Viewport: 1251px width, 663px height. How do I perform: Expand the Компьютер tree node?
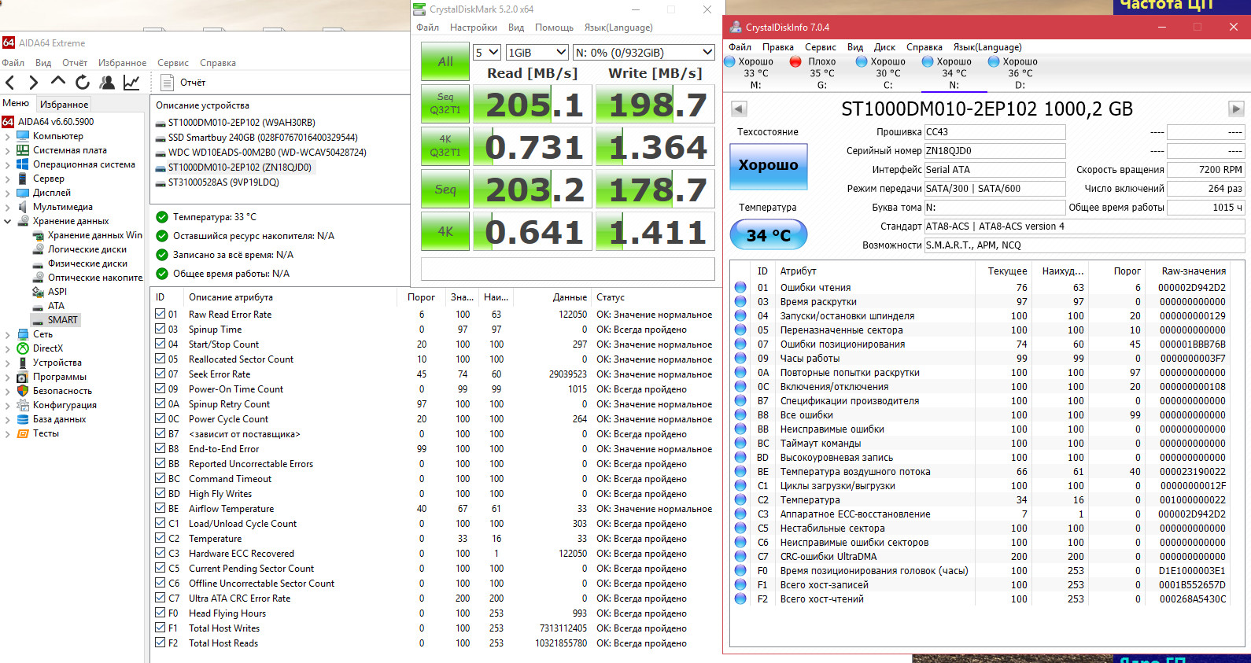8,136
